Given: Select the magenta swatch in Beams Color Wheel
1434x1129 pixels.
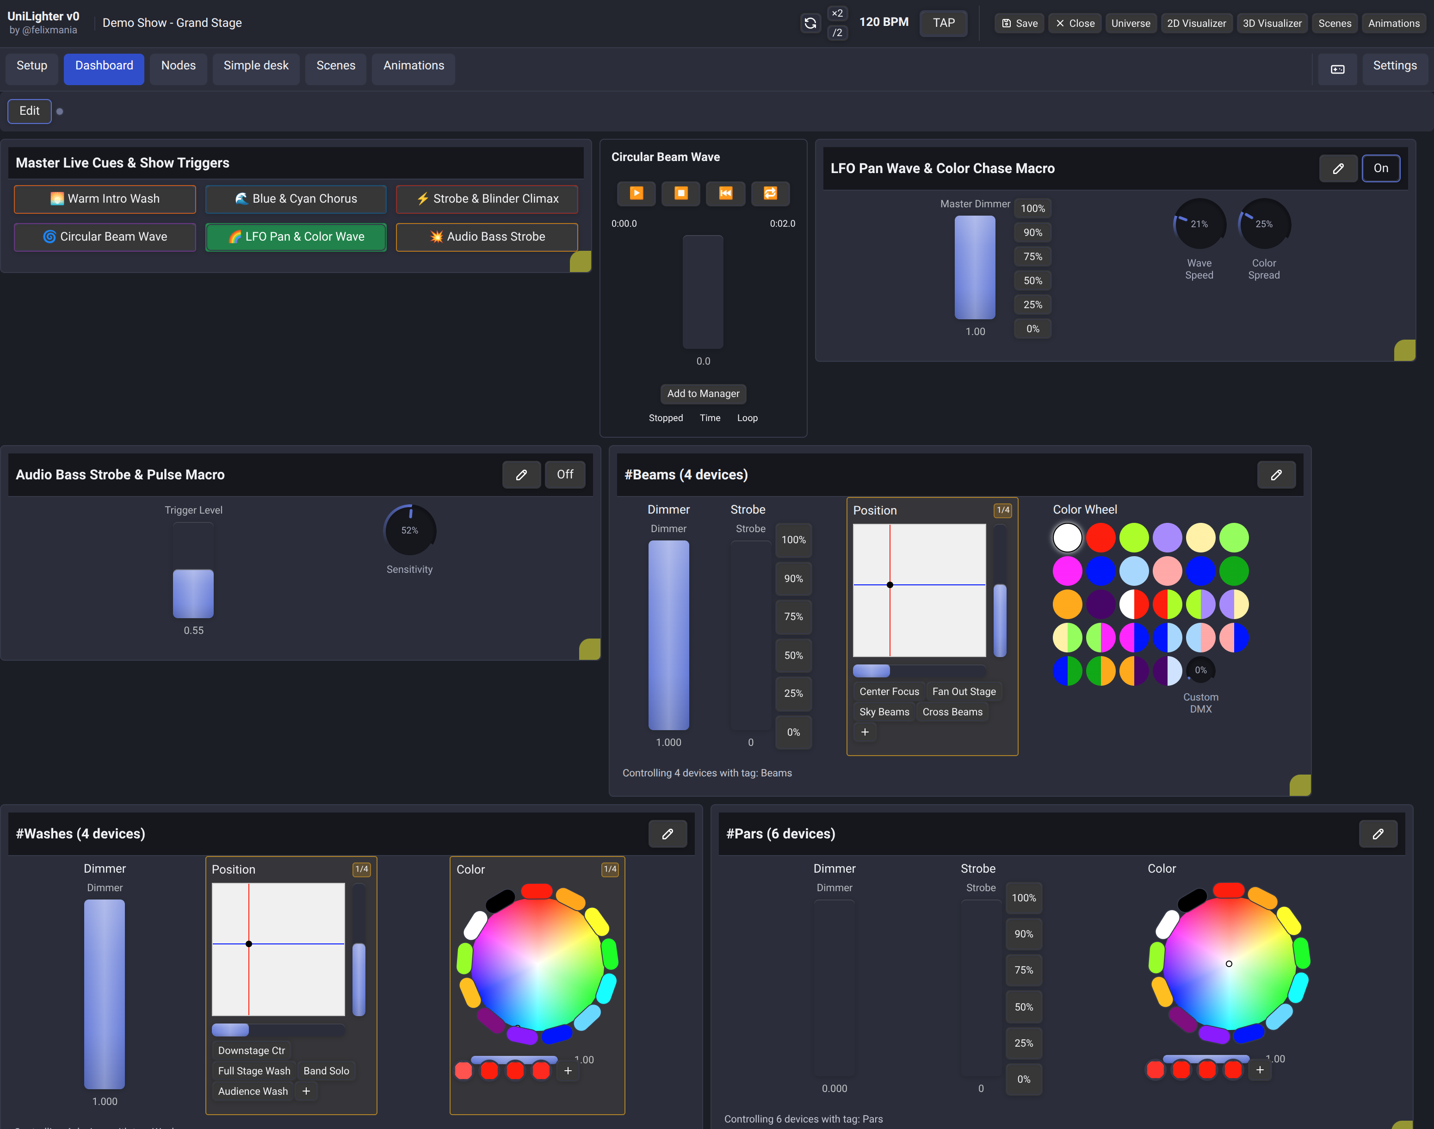Looking at the screenshot, I should [x=1067, y=571].
